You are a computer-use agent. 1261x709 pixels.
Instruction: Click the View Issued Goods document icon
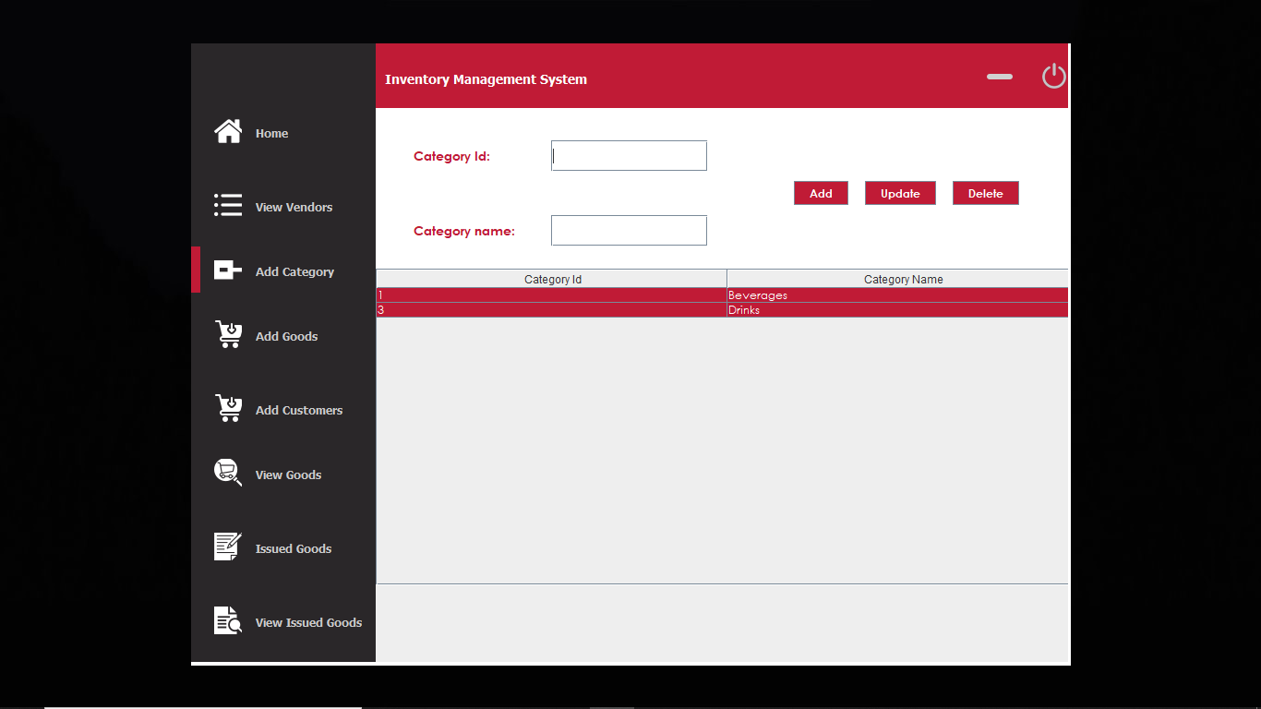point(228,620)
